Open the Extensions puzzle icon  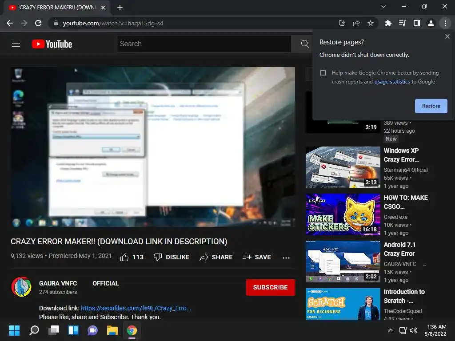388,23
